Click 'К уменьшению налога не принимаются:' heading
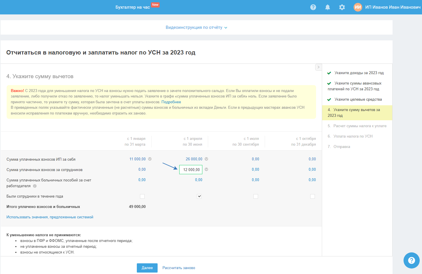Image resolution: width=422 pixels, height=274 pixels. coord(44,235)
